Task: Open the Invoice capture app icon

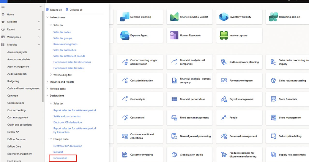Action: coord(224,35)
